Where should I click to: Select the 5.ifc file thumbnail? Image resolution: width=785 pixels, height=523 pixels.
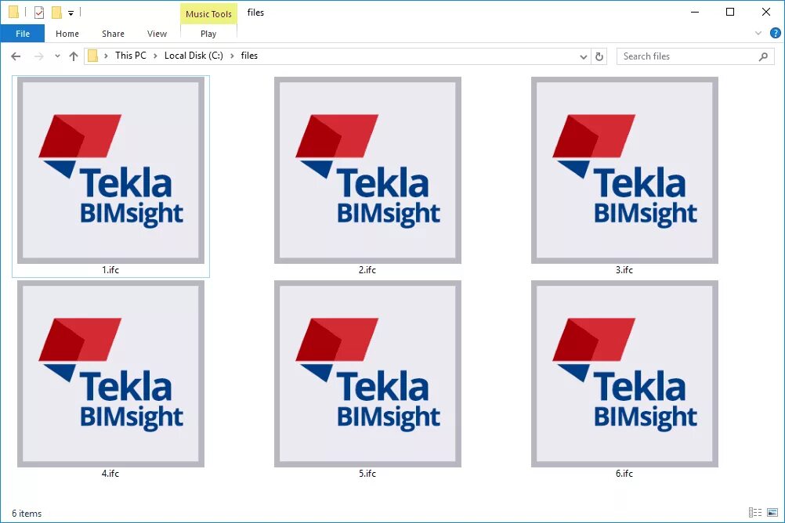[367, 374]
